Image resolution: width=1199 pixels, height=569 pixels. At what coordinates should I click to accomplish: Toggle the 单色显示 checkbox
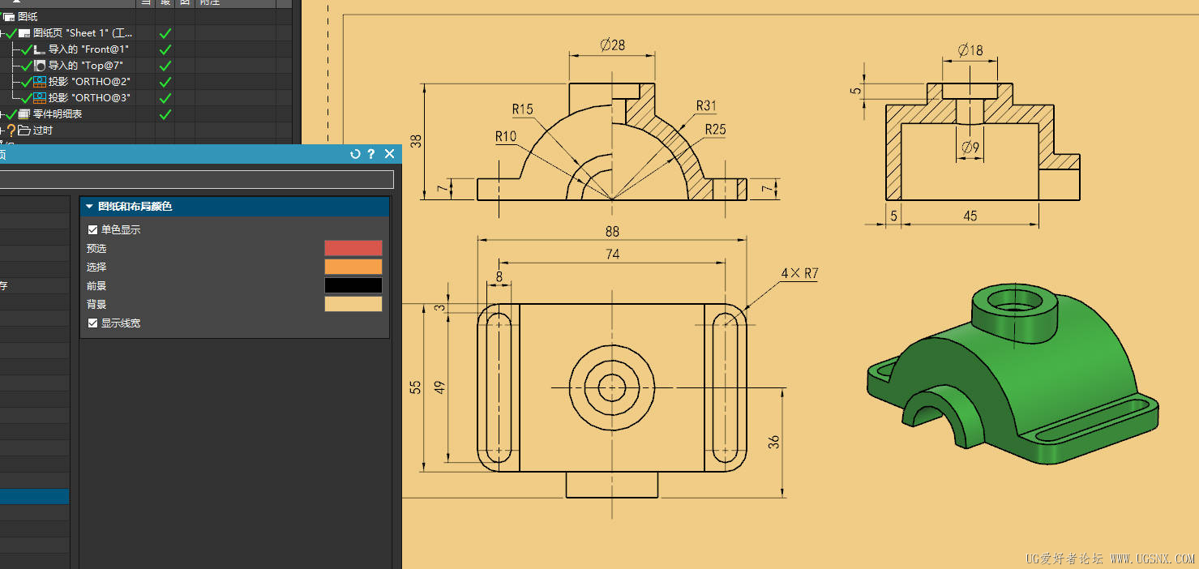pos(92,230)
